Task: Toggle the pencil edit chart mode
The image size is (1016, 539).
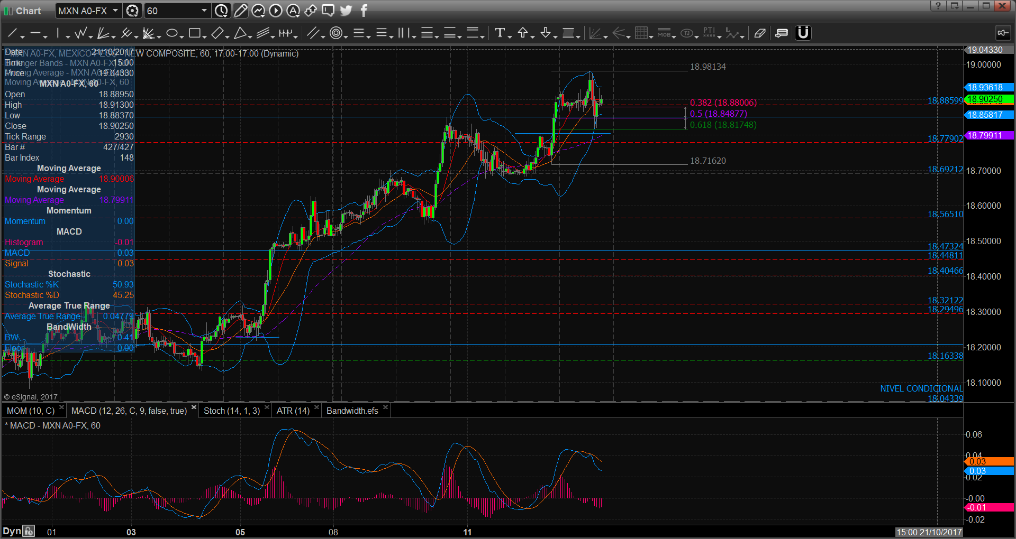Action: 241,11
